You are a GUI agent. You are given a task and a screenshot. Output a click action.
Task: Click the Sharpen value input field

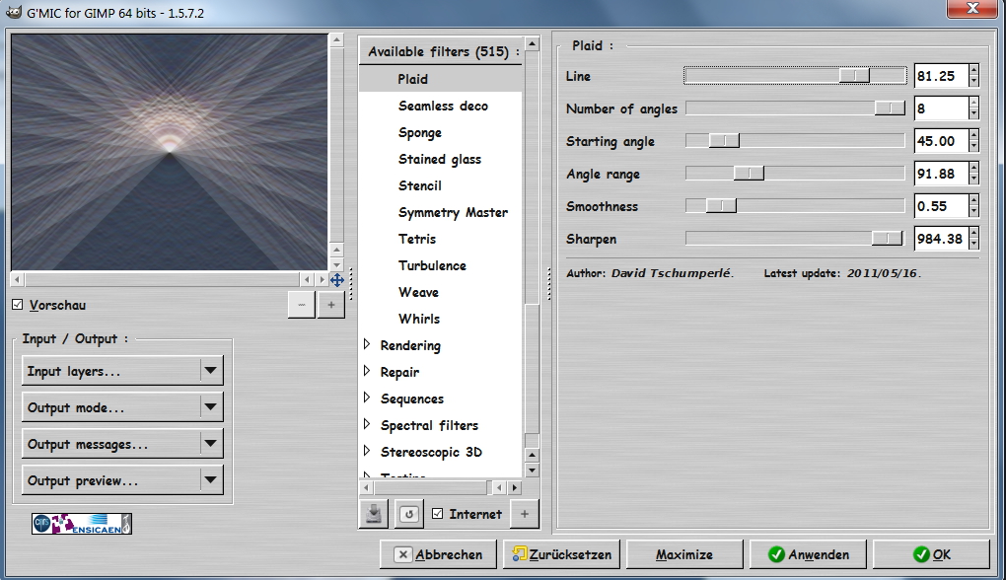coord(940,239)
